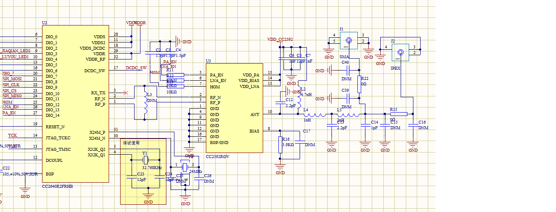Viewport: 556px width, 212px height.
Task: Click the U3 designator label
Action: [x=208, y=61]
